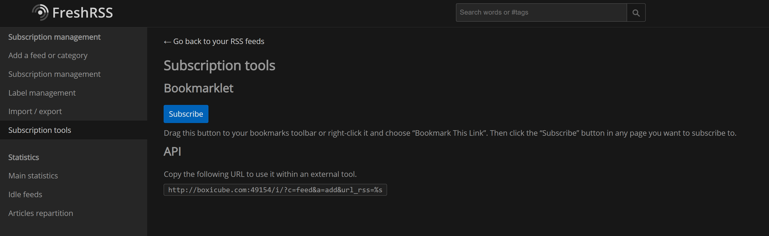Focus the Search words or #tags field
Viewport: 769px width, 236px height.
[541, 13]
